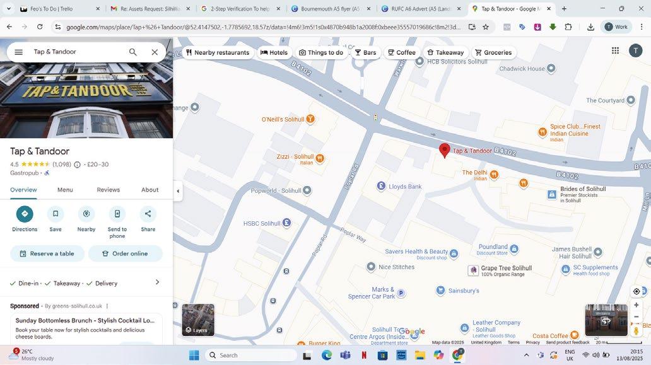Screen dimensions: 651x365
Task: Open a new browser tab
Action: click(564, 9)
